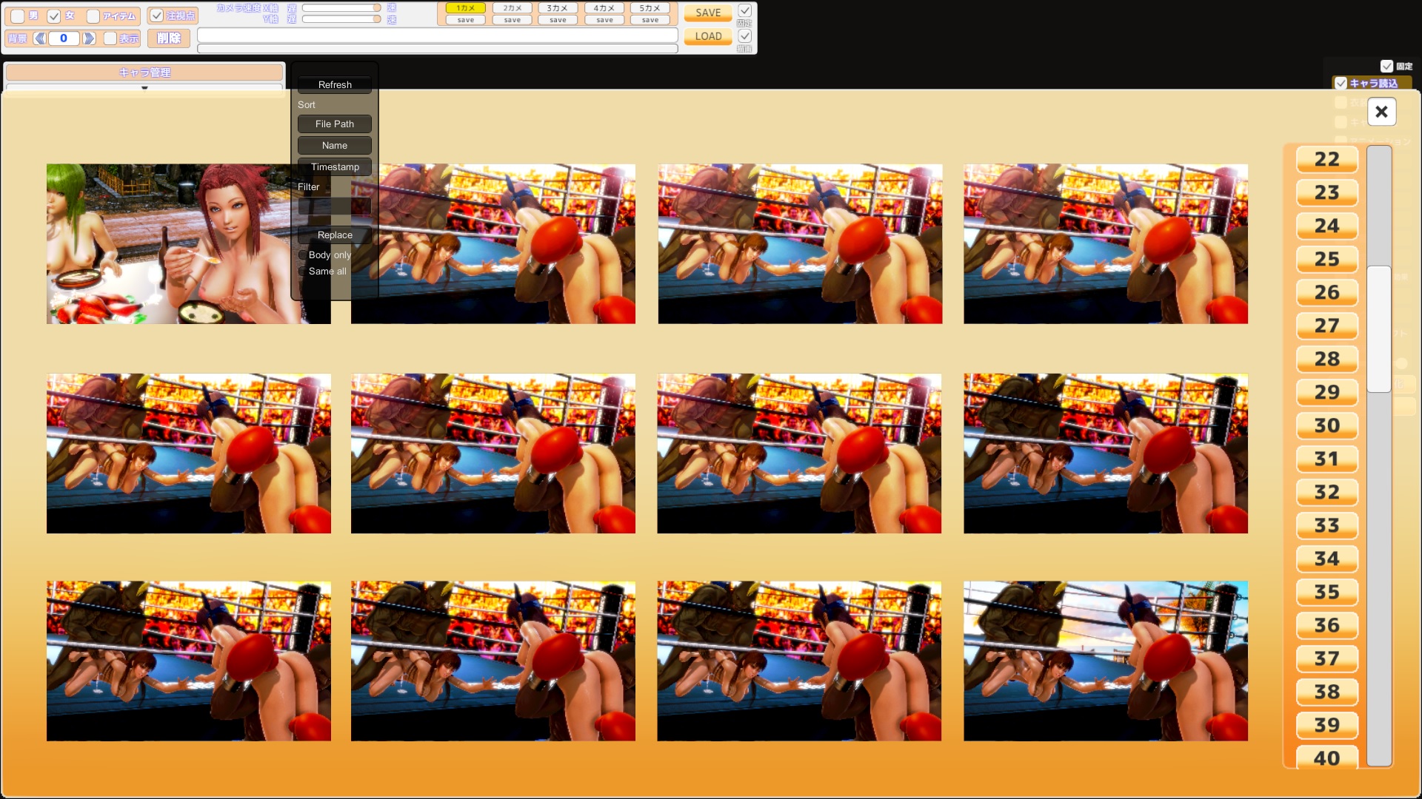Open page 27 in the list
The width and height of the screenshot is (1422, 799).
(x=1326, y=326)
